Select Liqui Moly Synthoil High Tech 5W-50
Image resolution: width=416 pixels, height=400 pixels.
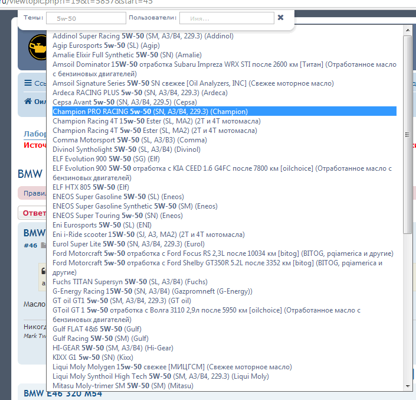(x=160, y=376)
